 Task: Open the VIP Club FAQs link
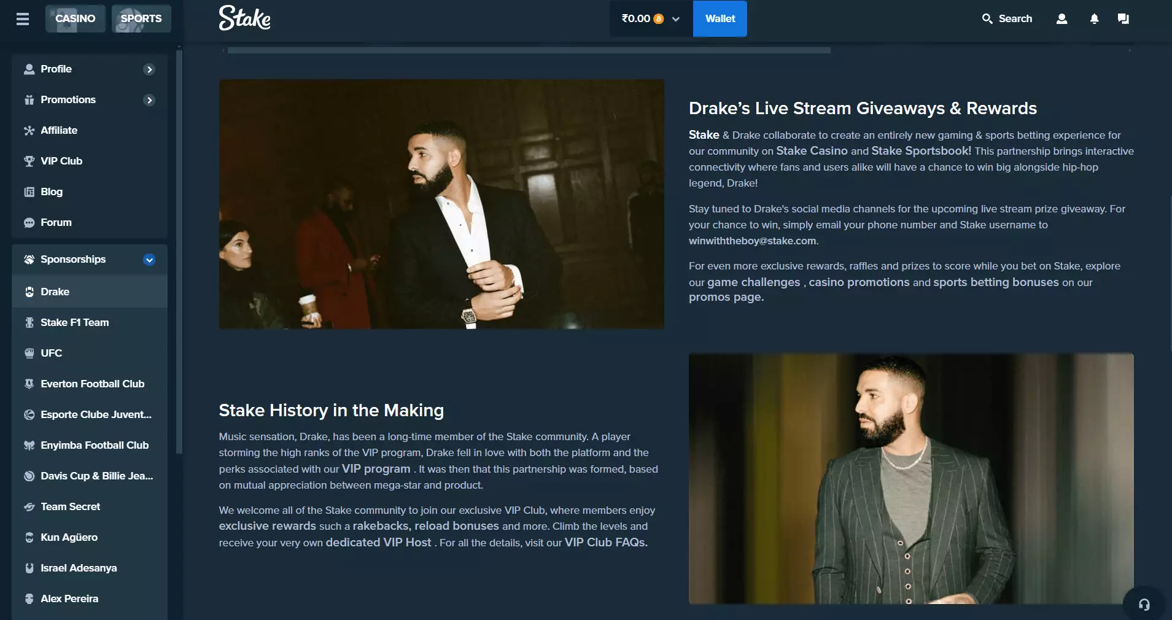point(606,543)
